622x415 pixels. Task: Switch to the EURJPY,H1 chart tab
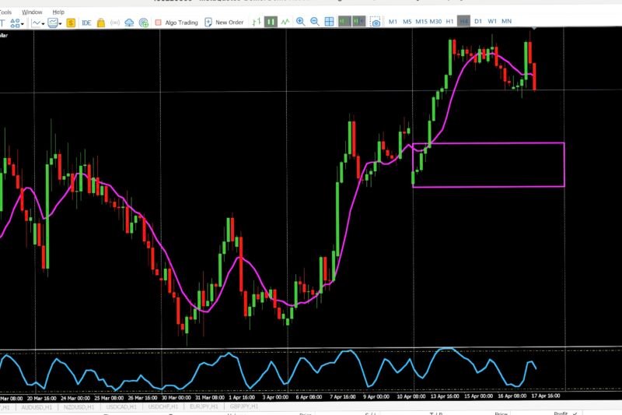click(x=204, y=407)
